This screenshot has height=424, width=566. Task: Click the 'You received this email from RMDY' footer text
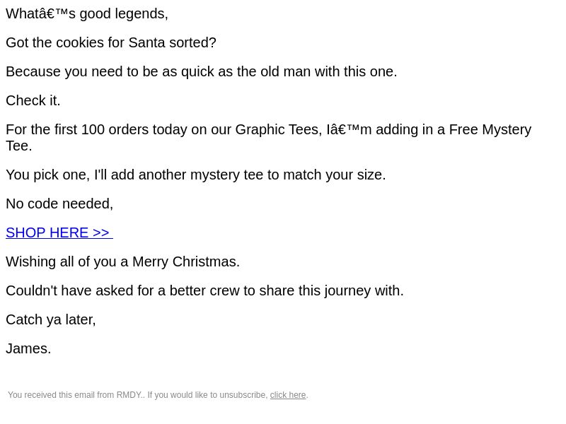tap(138, 395)
